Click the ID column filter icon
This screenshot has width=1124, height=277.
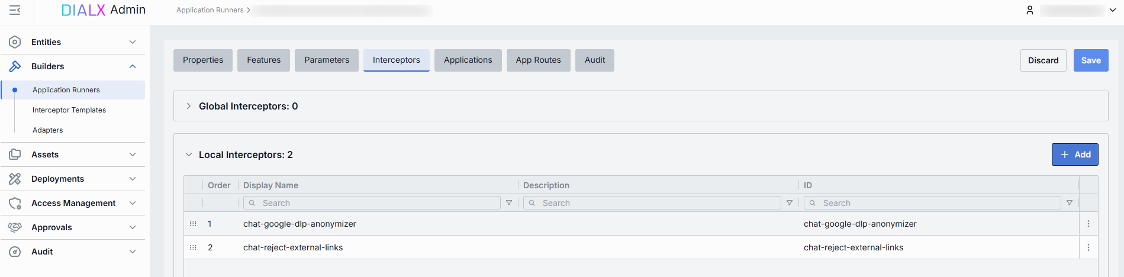pyautogui.click(x=1070, y=203)
